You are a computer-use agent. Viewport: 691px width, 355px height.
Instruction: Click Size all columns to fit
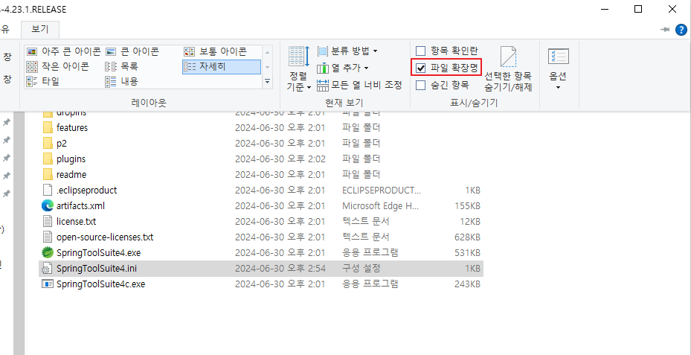pos(359,85)
